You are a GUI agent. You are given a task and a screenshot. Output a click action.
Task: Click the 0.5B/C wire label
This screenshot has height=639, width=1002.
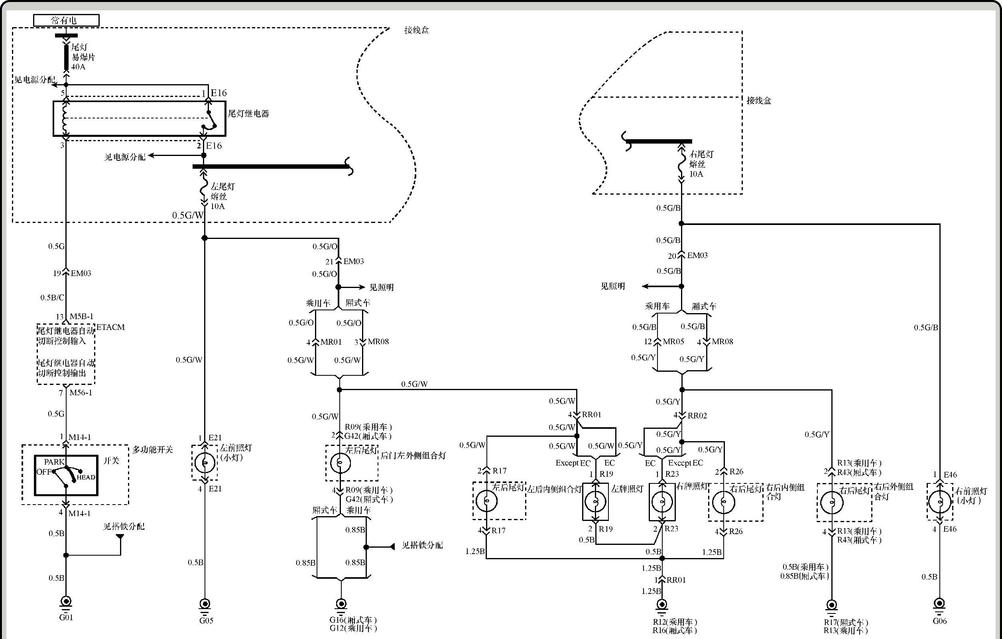click(x=52, y=298)
